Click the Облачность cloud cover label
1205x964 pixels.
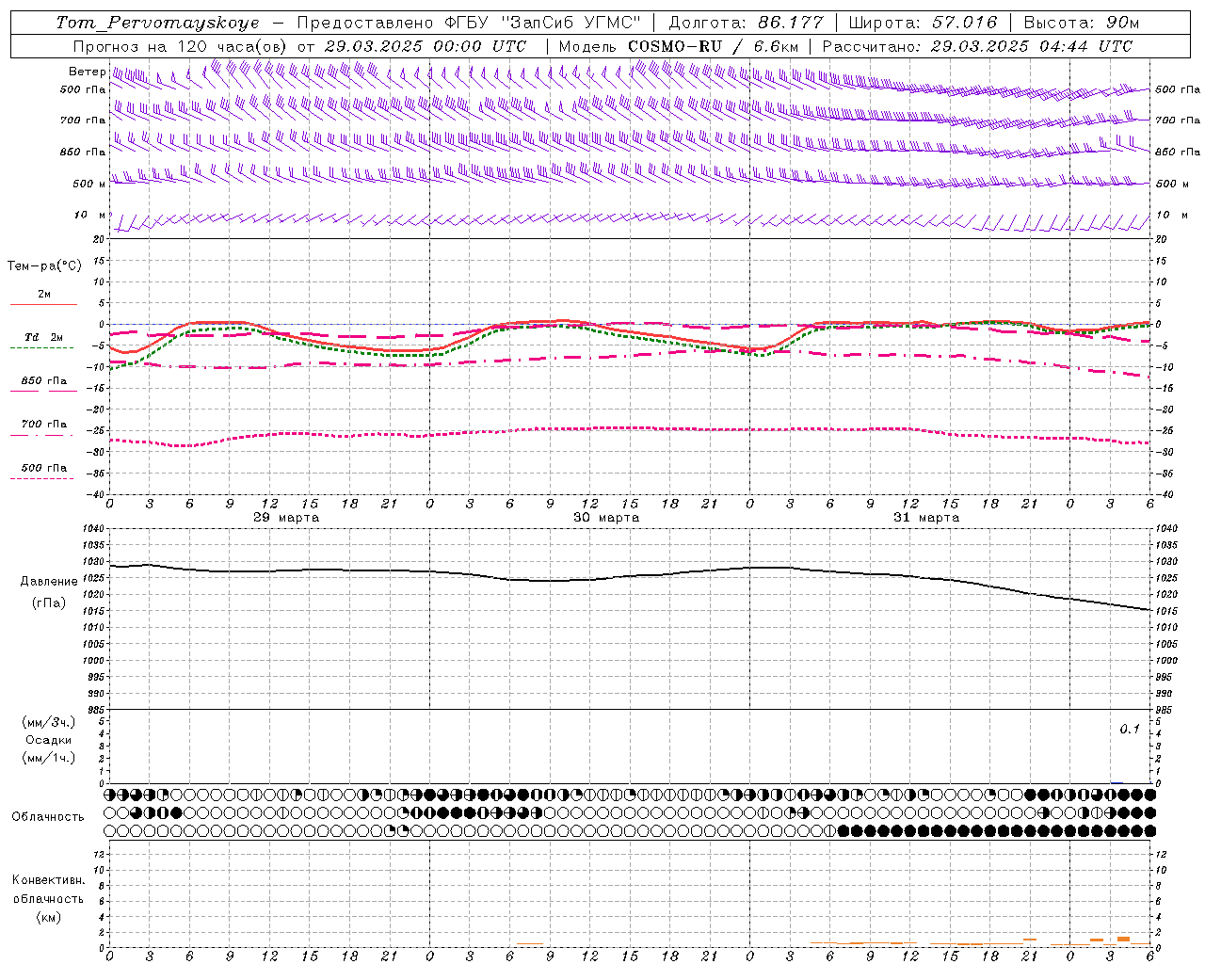coord(48,817)
